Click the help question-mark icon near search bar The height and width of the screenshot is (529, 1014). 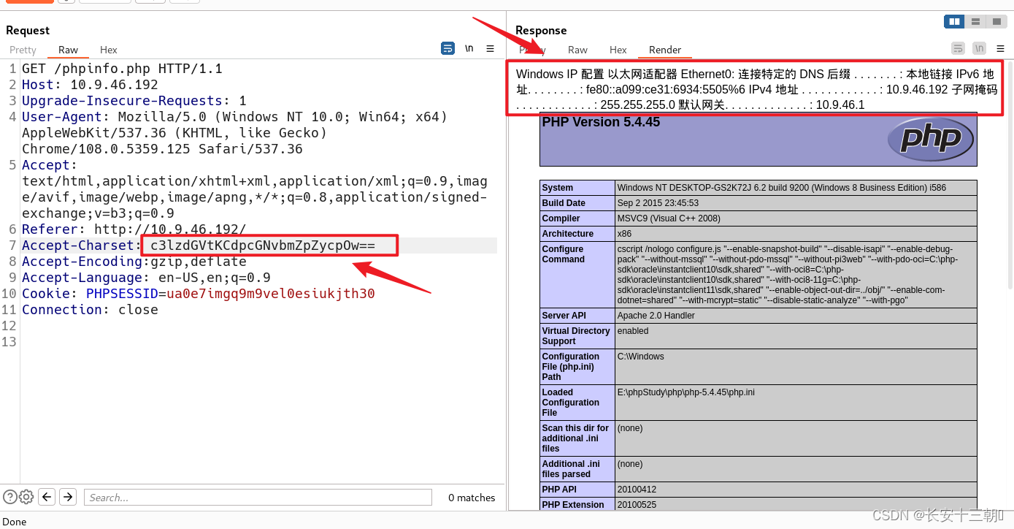(9, 497)
